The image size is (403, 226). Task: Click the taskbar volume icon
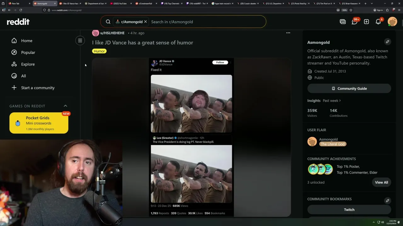383,222
